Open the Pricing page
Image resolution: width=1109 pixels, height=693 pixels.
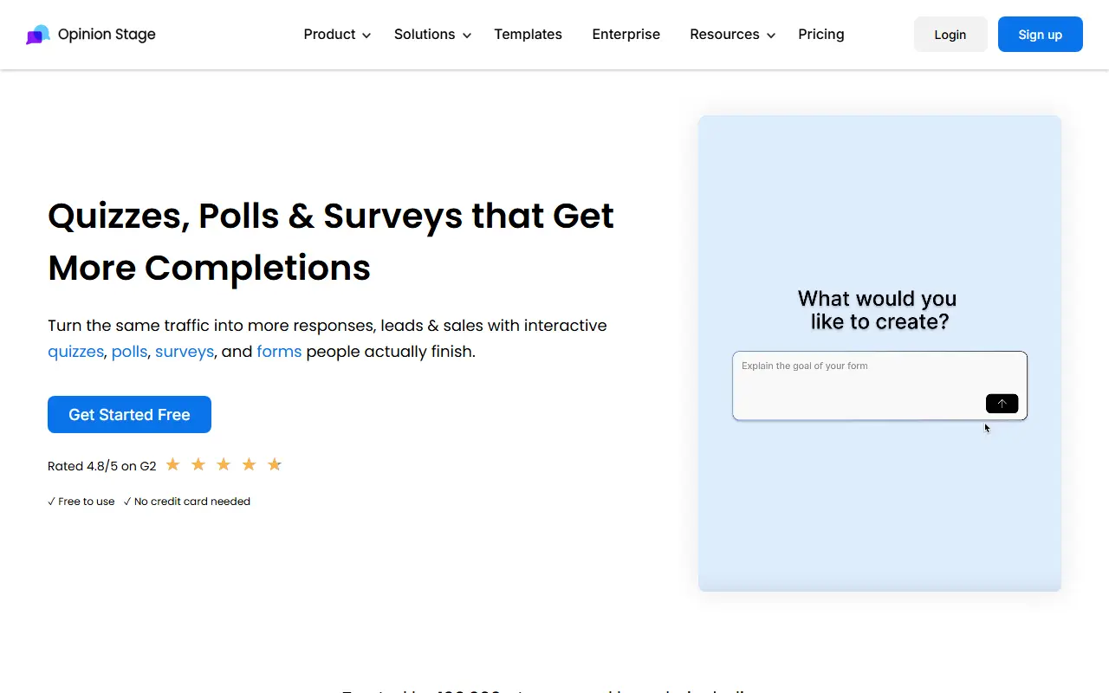click(821, 35)
